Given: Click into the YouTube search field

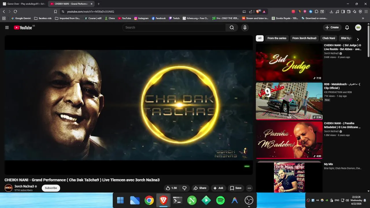Looking at the screenshot, I should click(x=174, y=27).
